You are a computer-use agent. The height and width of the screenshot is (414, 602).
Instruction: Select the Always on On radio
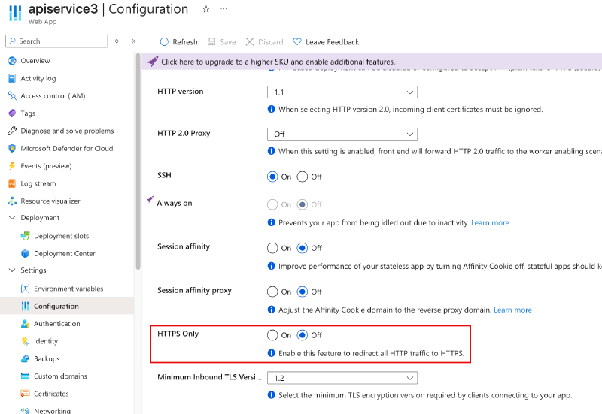(272, 204)
